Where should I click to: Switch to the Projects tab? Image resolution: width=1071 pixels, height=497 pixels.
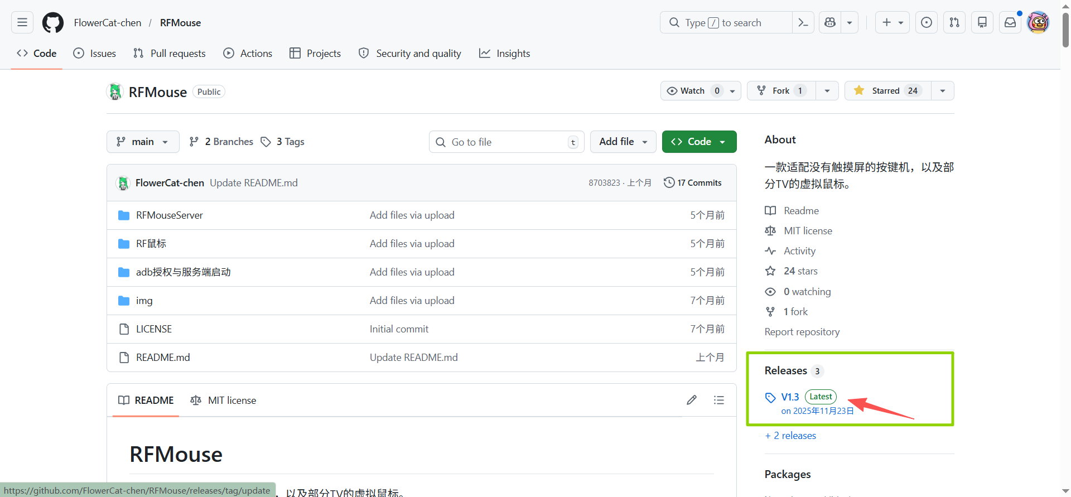pos(315,54)
